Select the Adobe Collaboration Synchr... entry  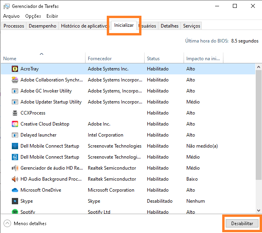point(52,80)
